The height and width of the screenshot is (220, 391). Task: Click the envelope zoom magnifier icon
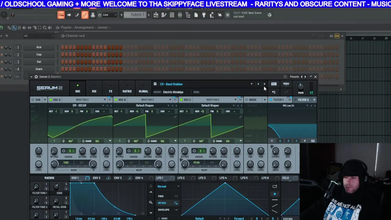point(151,202)
